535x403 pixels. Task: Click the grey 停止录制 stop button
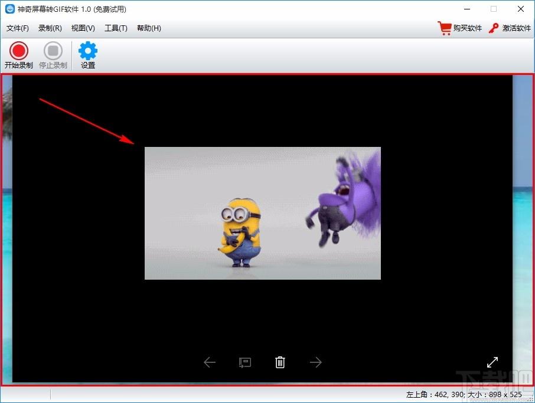click(53, 51)
